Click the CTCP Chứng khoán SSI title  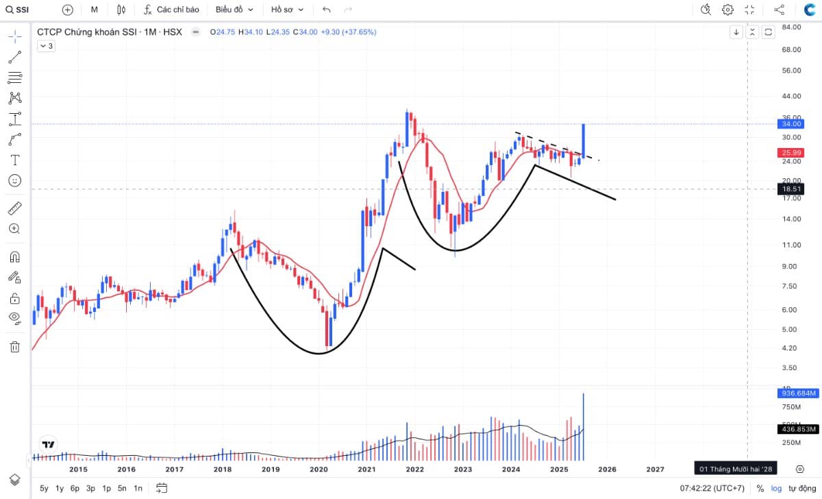coord(88,32)
